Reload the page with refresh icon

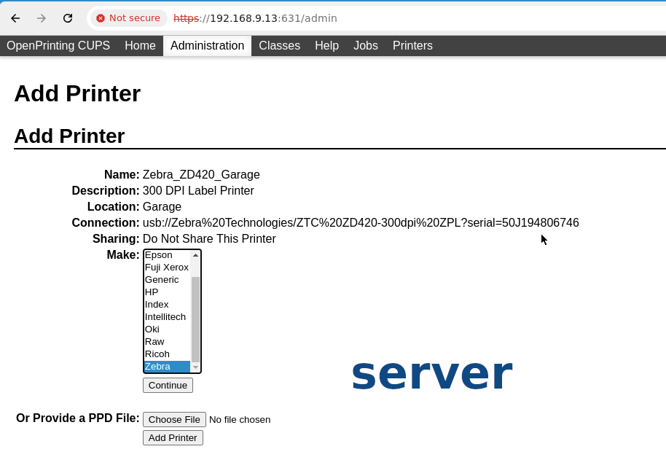[x=68, y=18]
